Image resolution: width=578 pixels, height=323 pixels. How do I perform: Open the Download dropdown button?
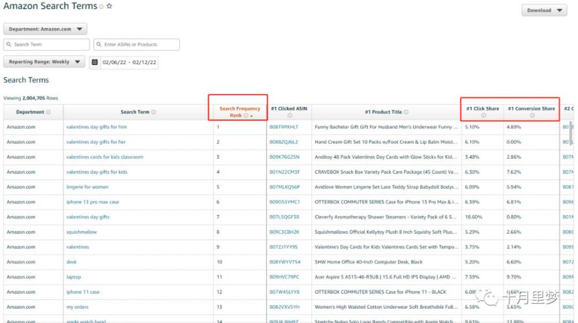point(544,10)
